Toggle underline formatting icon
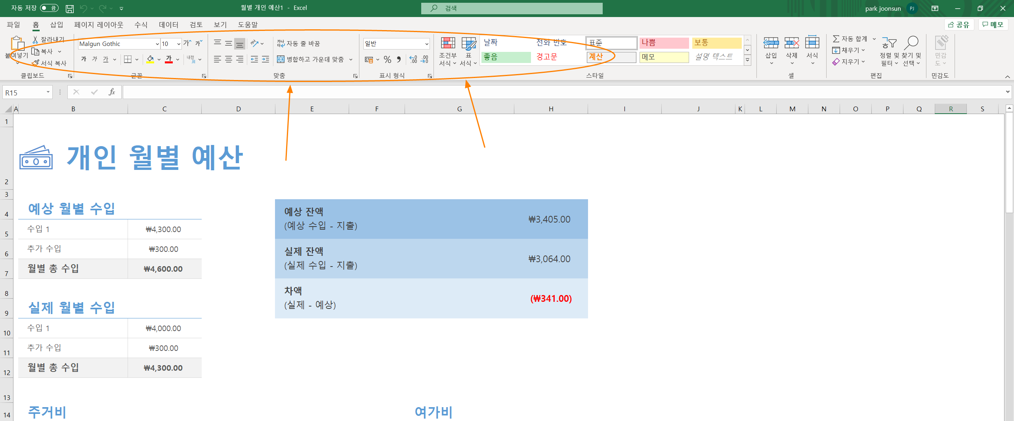Image resolution: width=1014 pixels, height=421 pixels. tap(105, 59)
